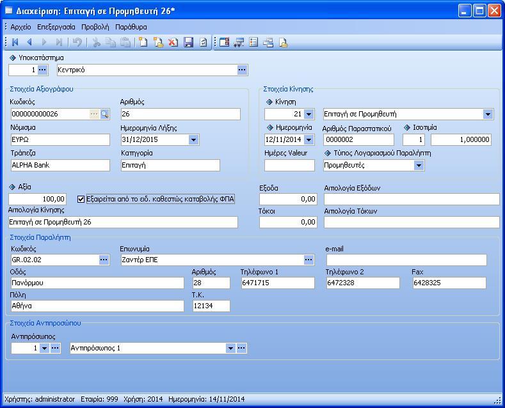505x408 pixels.
Task: Click the cascading windows icon
Action: [268, 42]
